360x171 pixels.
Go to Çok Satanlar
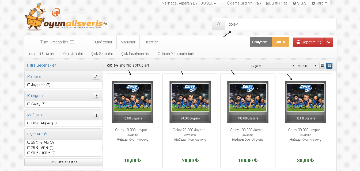[102, 54]
